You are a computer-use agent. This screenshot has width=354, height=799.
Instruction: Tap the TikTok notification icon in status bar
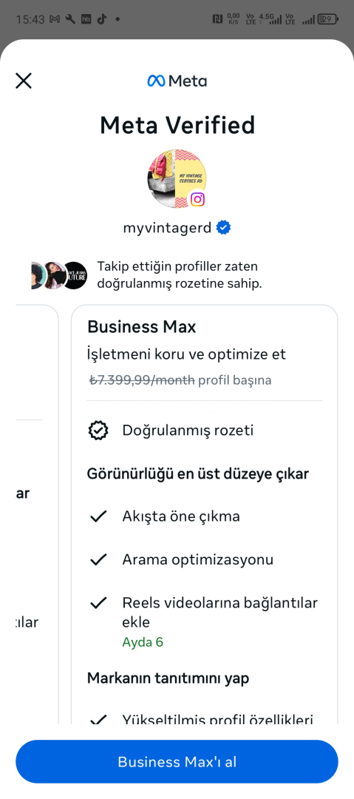tap(101, 19)
